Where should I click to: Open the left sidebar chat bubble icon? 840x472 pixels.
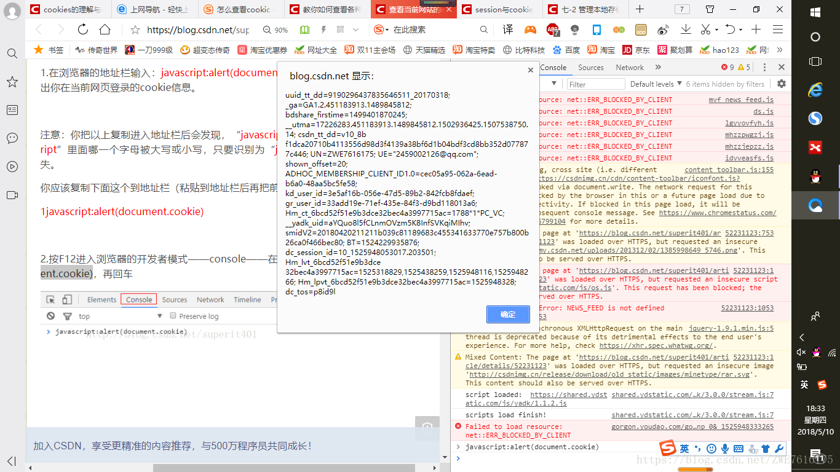(x=12, y=138)
